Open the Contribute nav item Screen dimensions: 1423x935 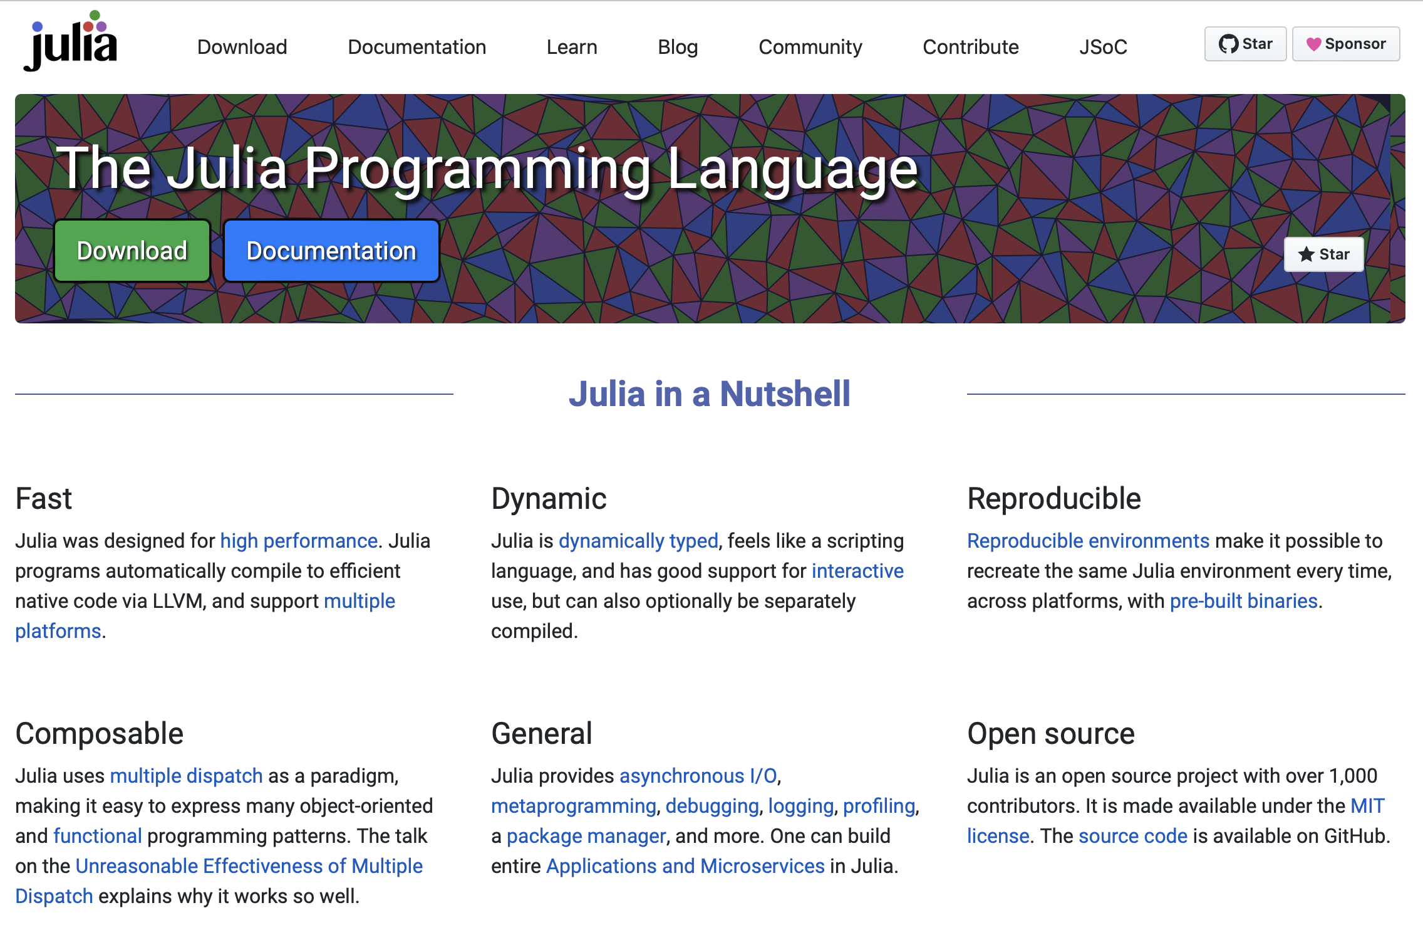(970, 47)
